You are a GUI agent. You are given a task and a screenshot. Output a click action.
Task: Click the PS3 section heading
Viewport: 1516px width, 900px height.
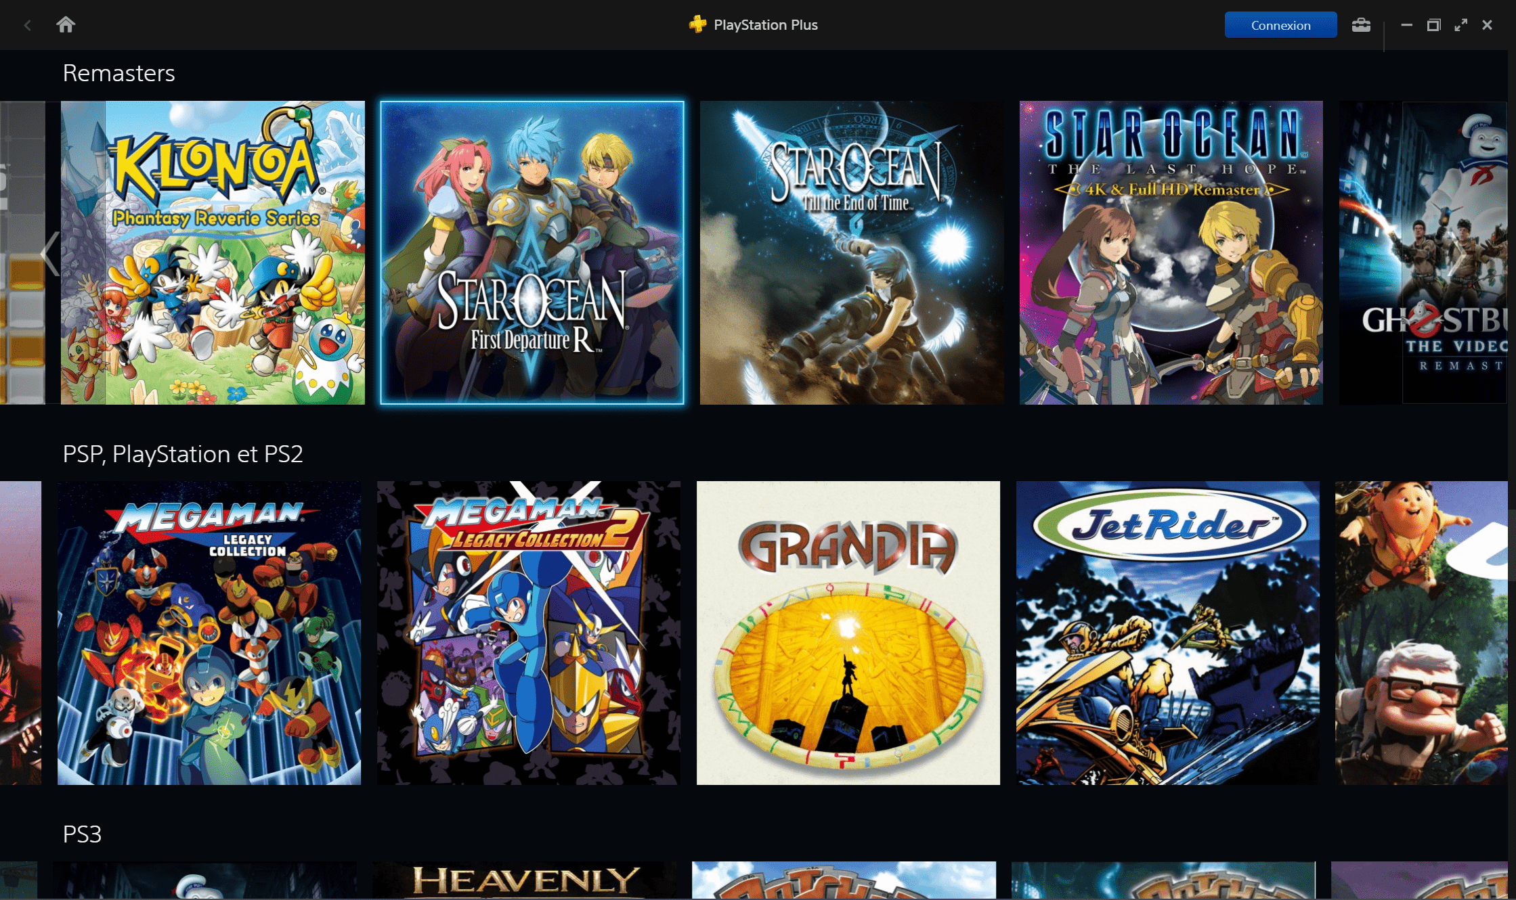click(x=82, y=834)
